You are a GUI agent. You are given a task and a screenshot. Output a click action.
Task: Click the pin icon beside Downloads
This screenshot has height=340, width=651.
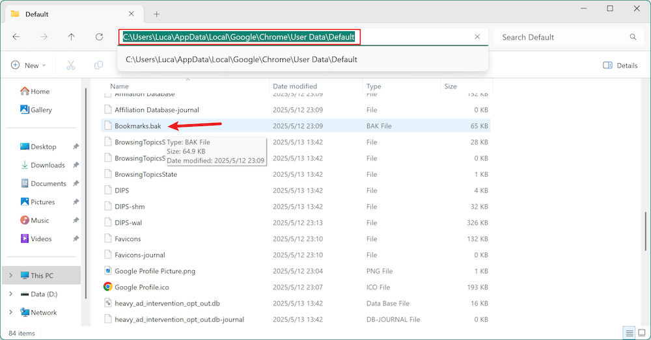point(76,165)
